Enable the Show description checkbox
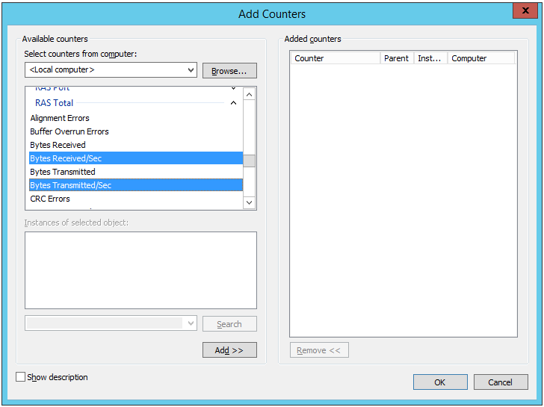The height and width of the screenshot is (407, 544). pyautogui.click(x=20, y=377)
